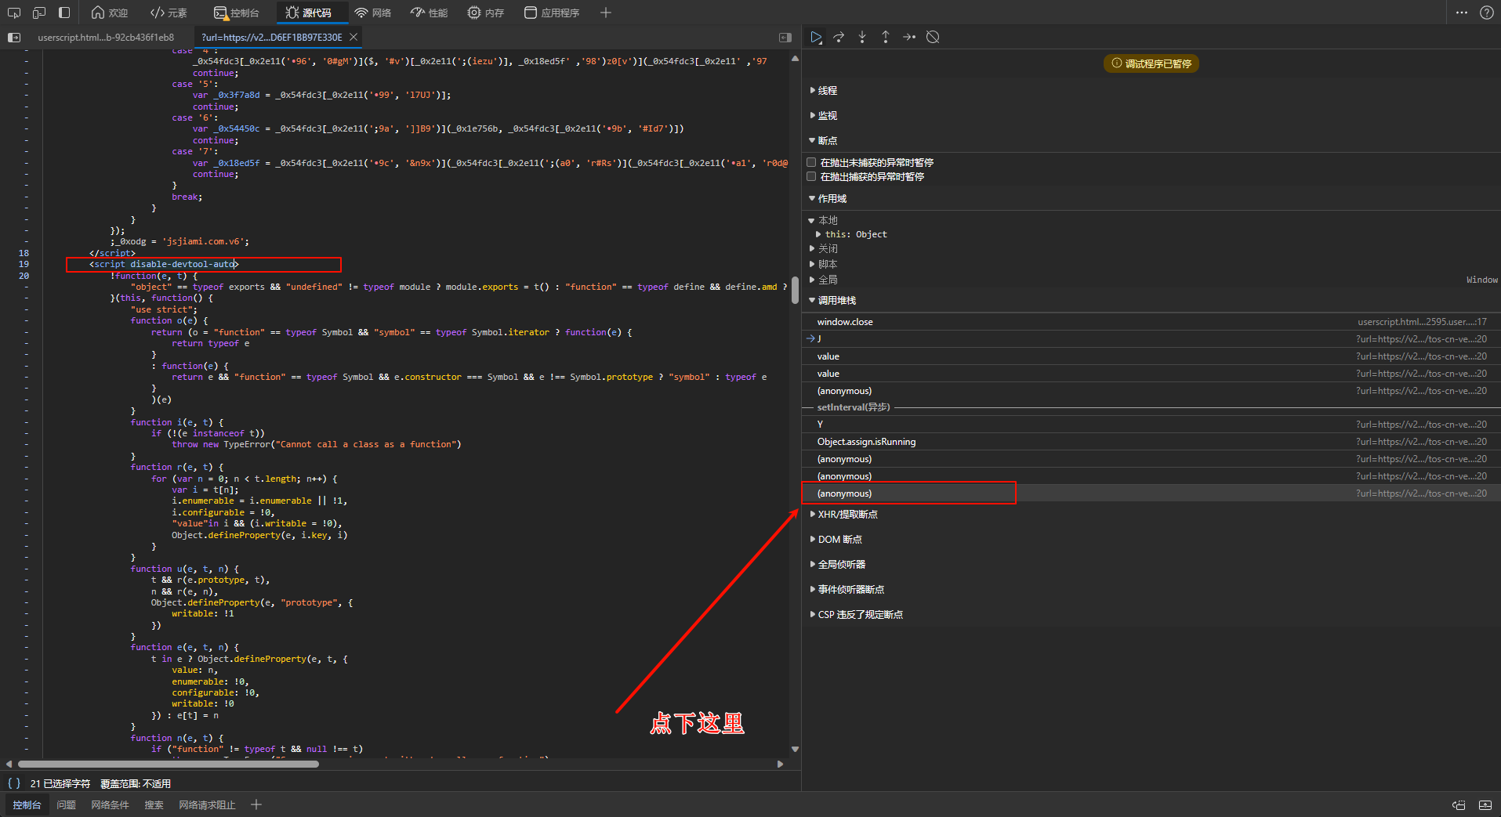Screen dimensions: 1501x817
Task: Click the drawer dock-to-panel icon
Action: (x=1459, y=805)
